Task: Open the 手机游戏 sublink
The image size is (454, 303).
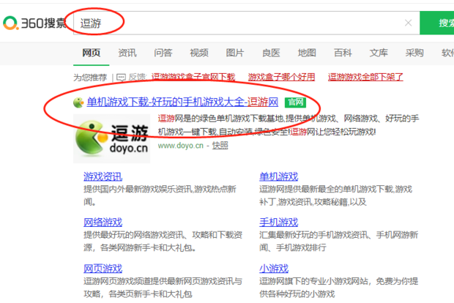Action: 278,222
